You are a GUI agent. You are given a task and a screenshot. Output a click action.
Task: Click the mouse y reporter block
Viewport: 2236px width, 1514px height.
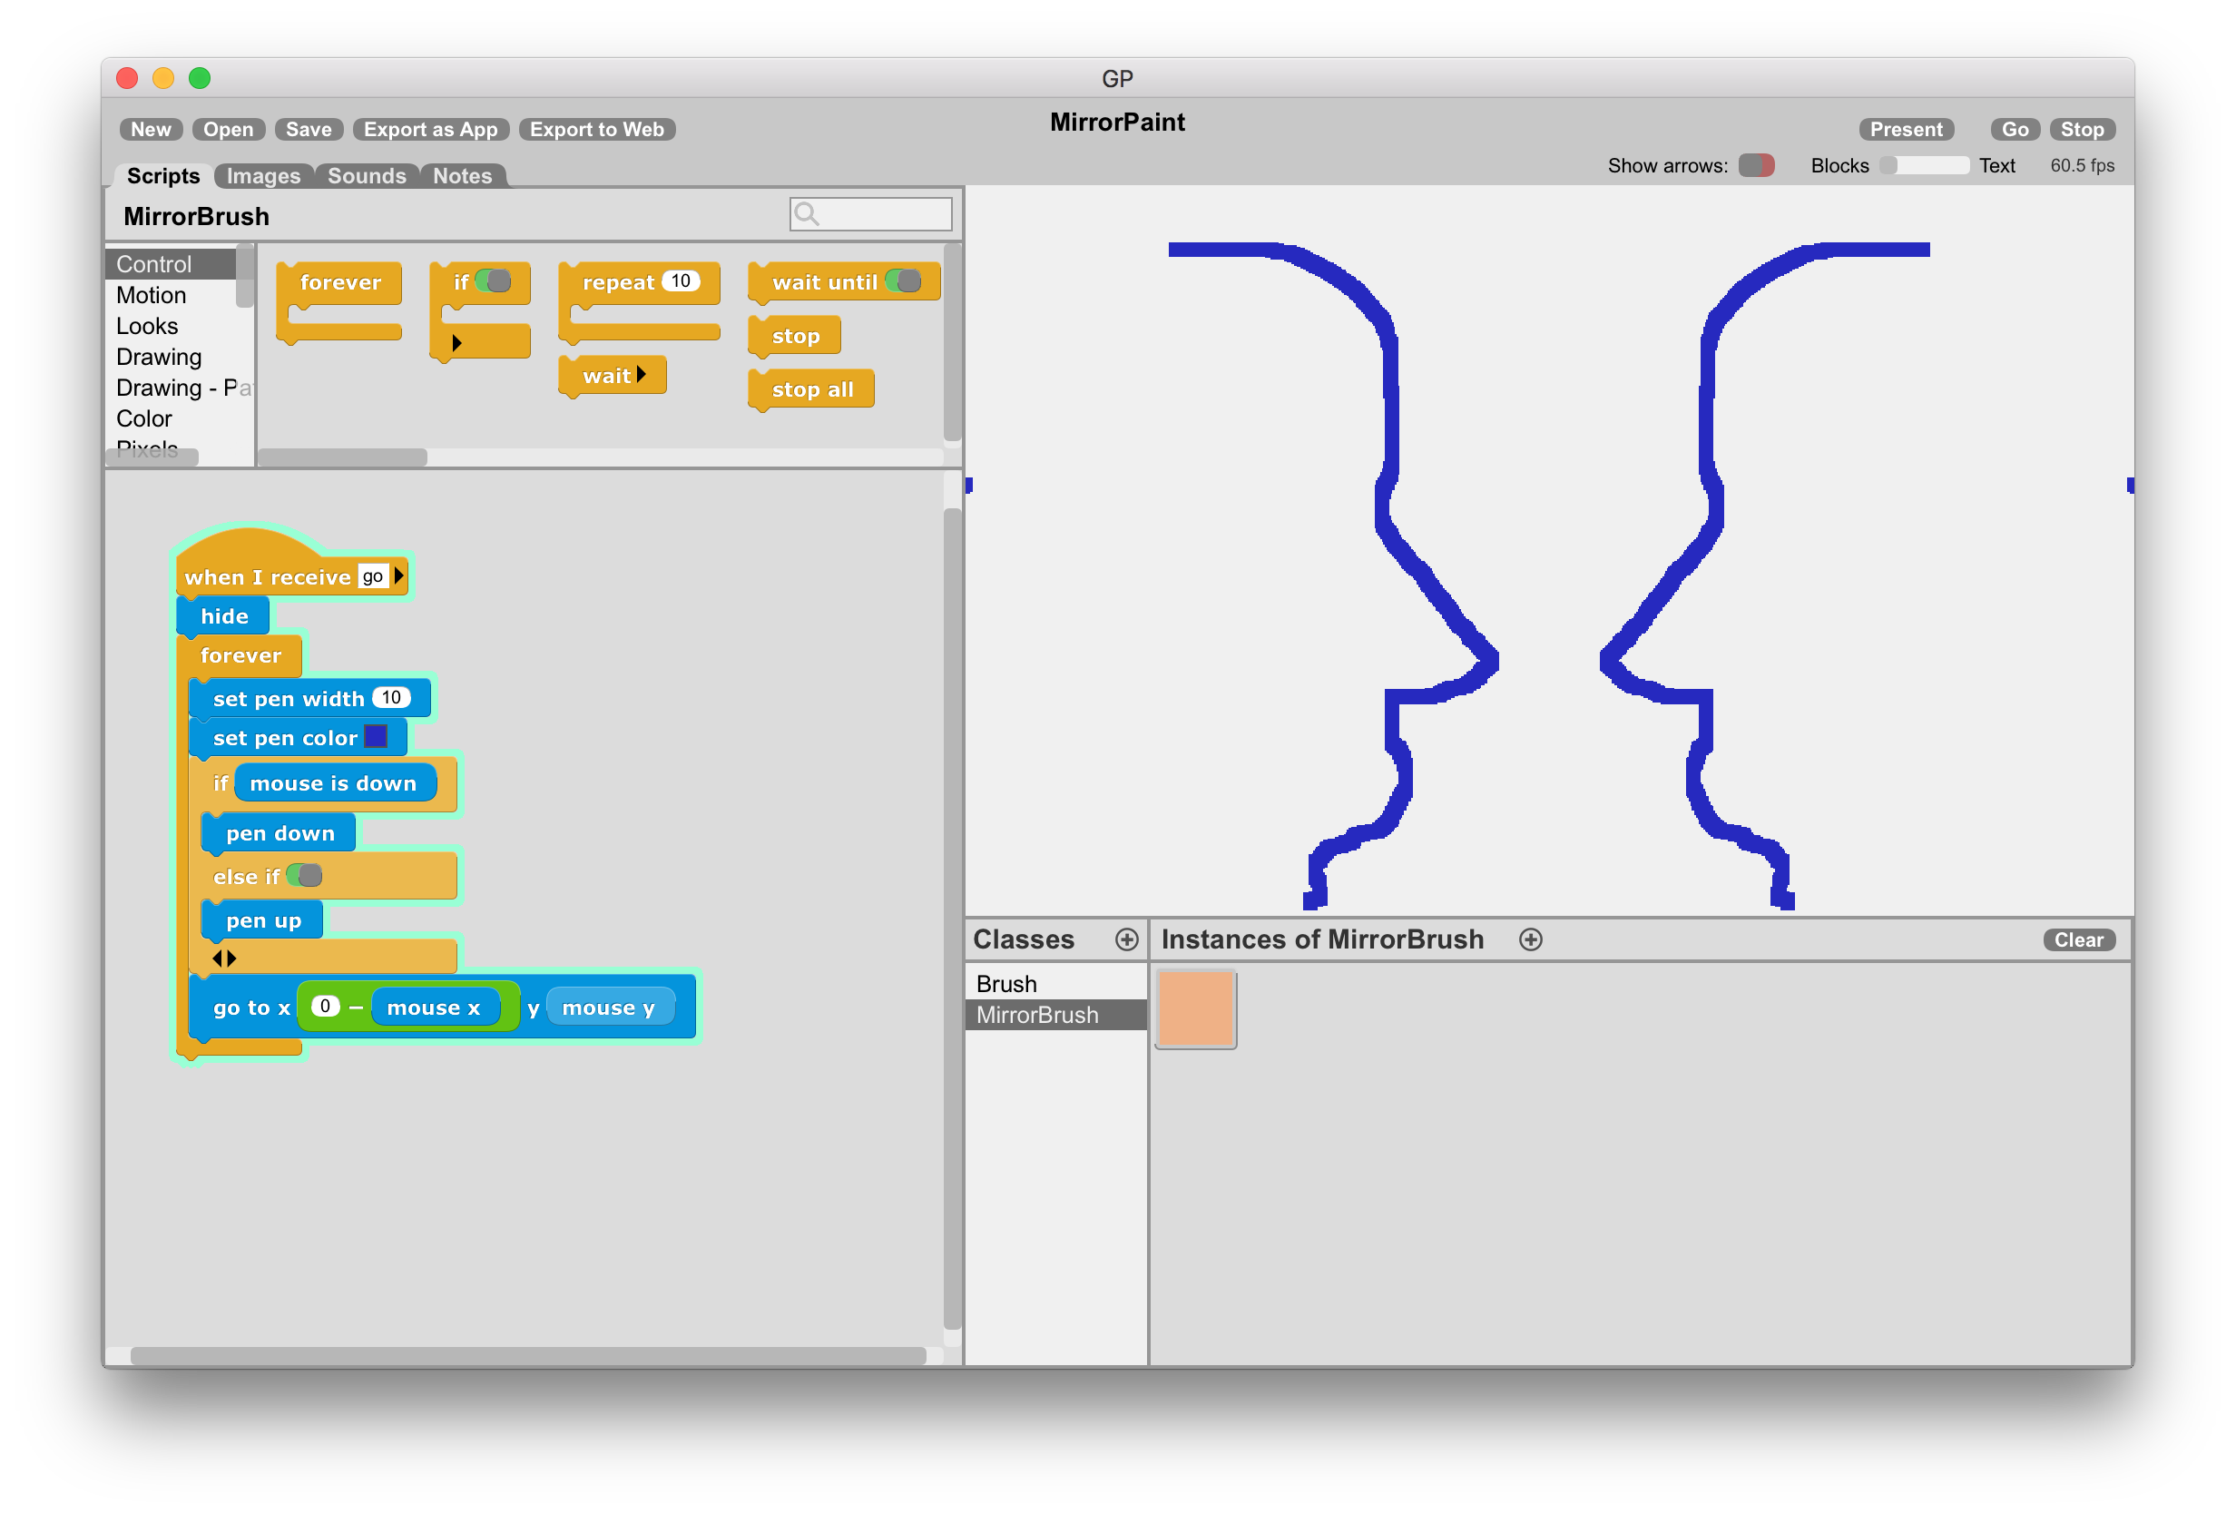pos(610,1007)
